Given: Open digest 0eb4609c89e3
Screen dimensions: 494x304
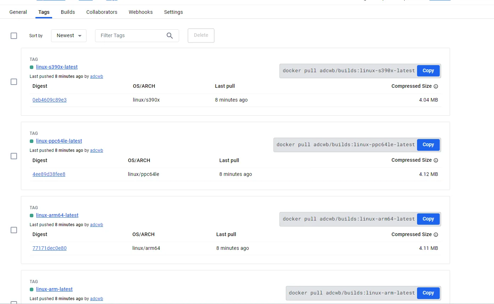Looking at the screenshot, I should pos(49,100).
